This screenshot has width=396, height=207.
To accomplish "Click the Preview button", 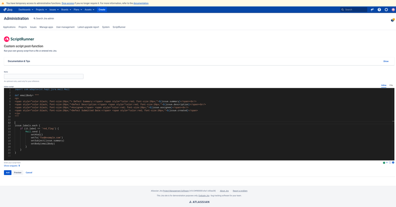I will tap(18, 173).
